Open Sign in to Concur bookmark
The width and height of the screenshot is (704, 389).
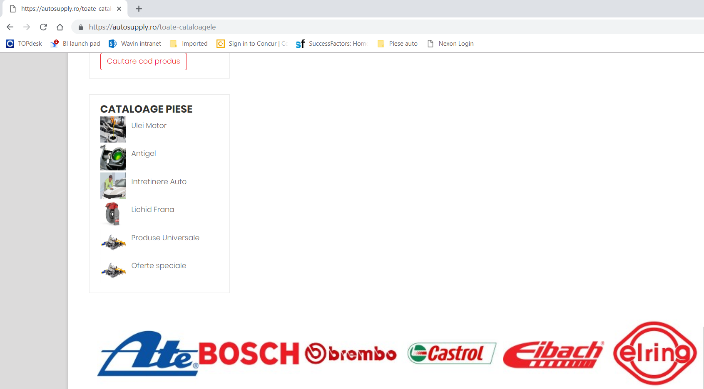tap(252, 44)
